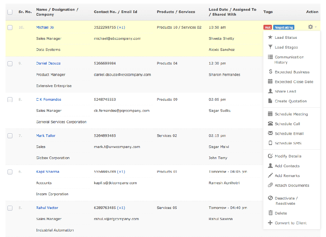
Task: Click the blue Negotiating tag
Action: point(284,27)
